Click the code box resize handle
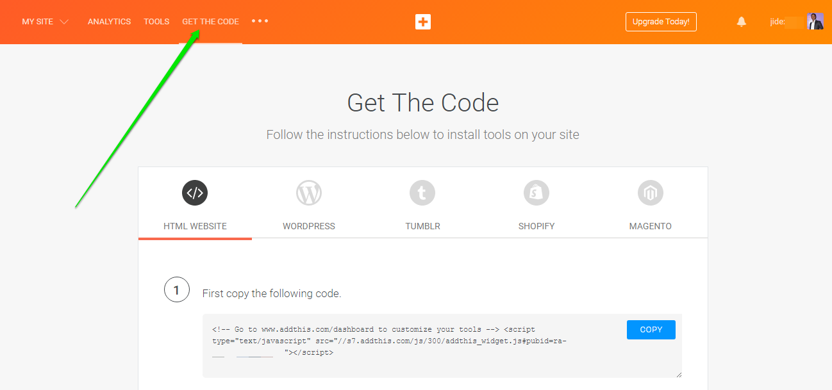 (x=678, y=374)
